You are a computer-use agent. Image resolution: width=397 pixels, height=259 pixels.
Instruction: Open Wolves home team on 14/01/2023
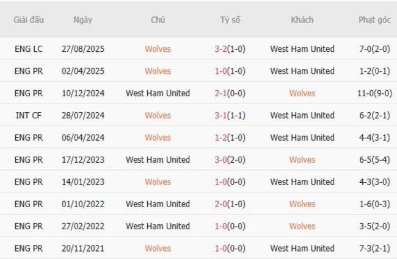pyautogui.click(x=158, y=182)
